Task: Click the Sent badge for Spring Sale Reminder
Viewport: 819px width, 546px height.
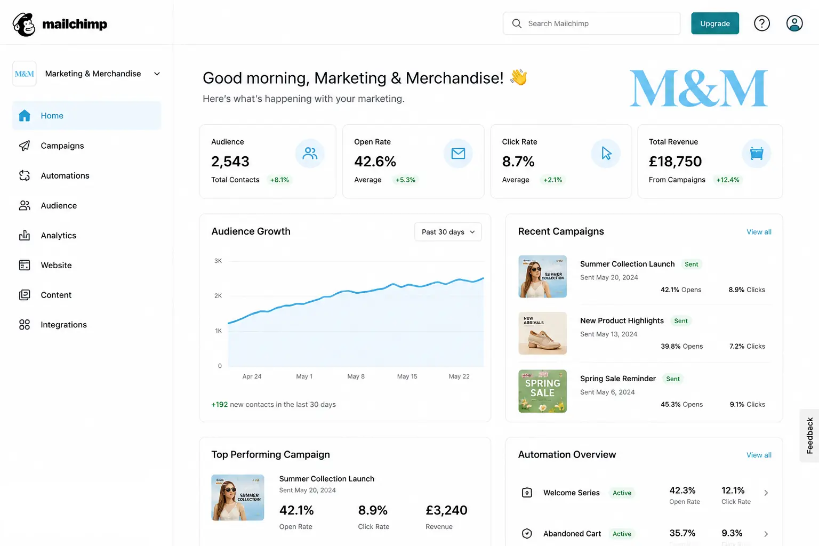Action: pos(673,379)
